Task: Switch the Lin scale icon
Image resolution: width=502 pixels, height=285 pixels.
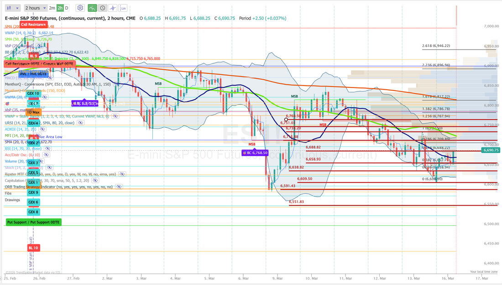Action: 124,8
